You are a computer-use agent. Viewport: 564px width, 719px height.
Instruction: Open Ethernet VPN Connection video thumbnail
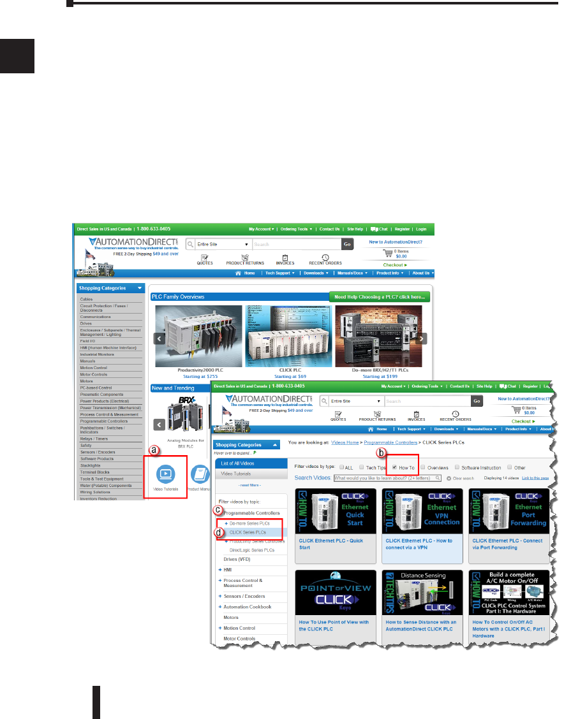point(422,511)
